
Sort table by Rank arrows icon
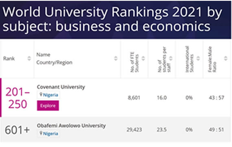pyautogui.click(x=29, y=58)
